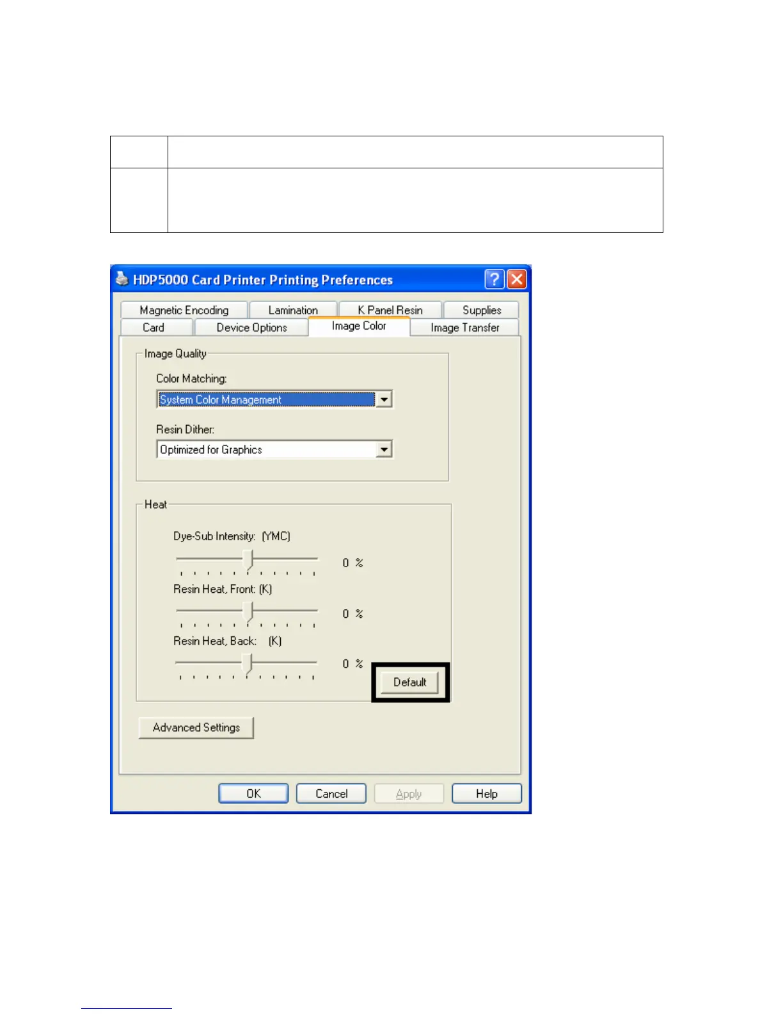Click the Cancel button
This screenshot has height=1014, width=783.
331,794
